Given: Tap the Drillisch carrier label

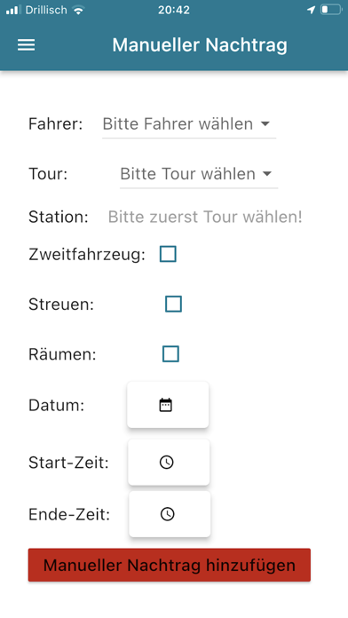Looking at the screenshot, I should 46,10.
